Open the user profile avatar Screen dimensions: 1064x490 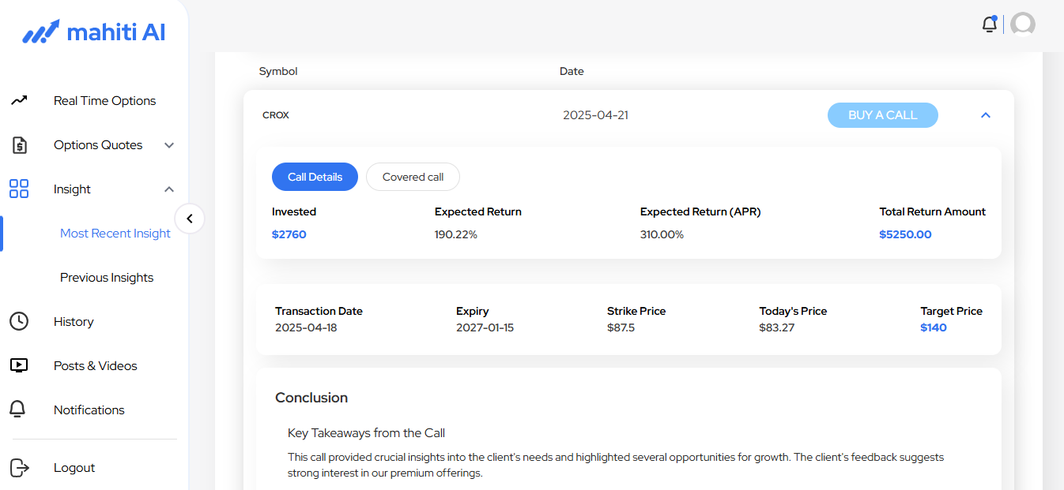(x=1023, y=24)
